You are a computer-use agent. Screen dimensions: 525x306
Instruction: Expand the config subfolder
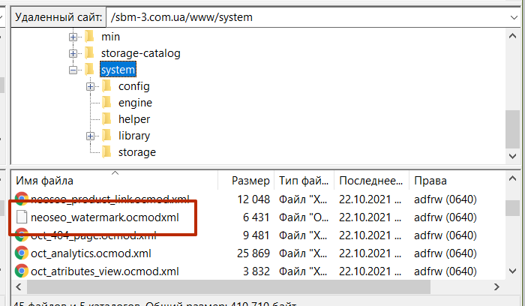coord(90,86)
